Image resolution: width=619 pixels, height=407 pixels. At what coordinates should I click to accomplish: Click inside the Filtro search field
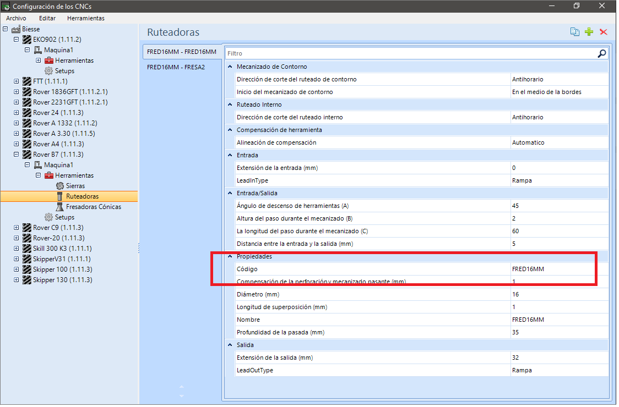[x=411, y=53]
